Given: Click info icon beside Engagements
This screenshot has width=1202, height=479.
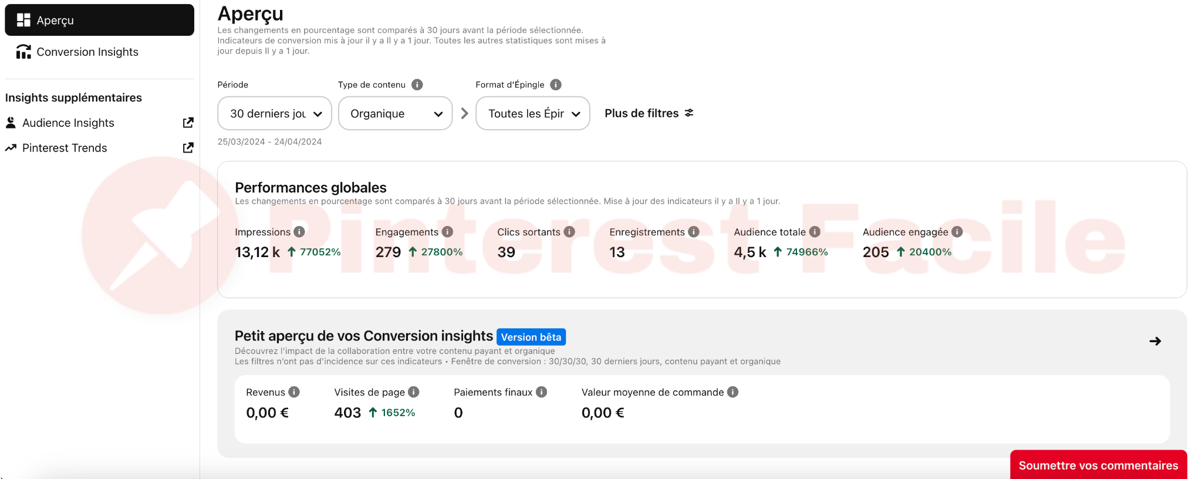Looking at the screenshot, I should pos(447,232).
